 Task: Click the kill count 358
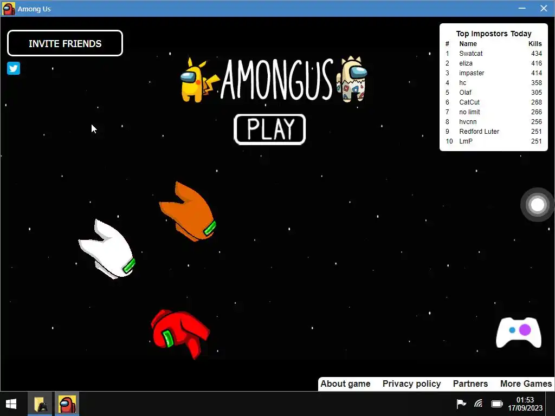[537, 83]
